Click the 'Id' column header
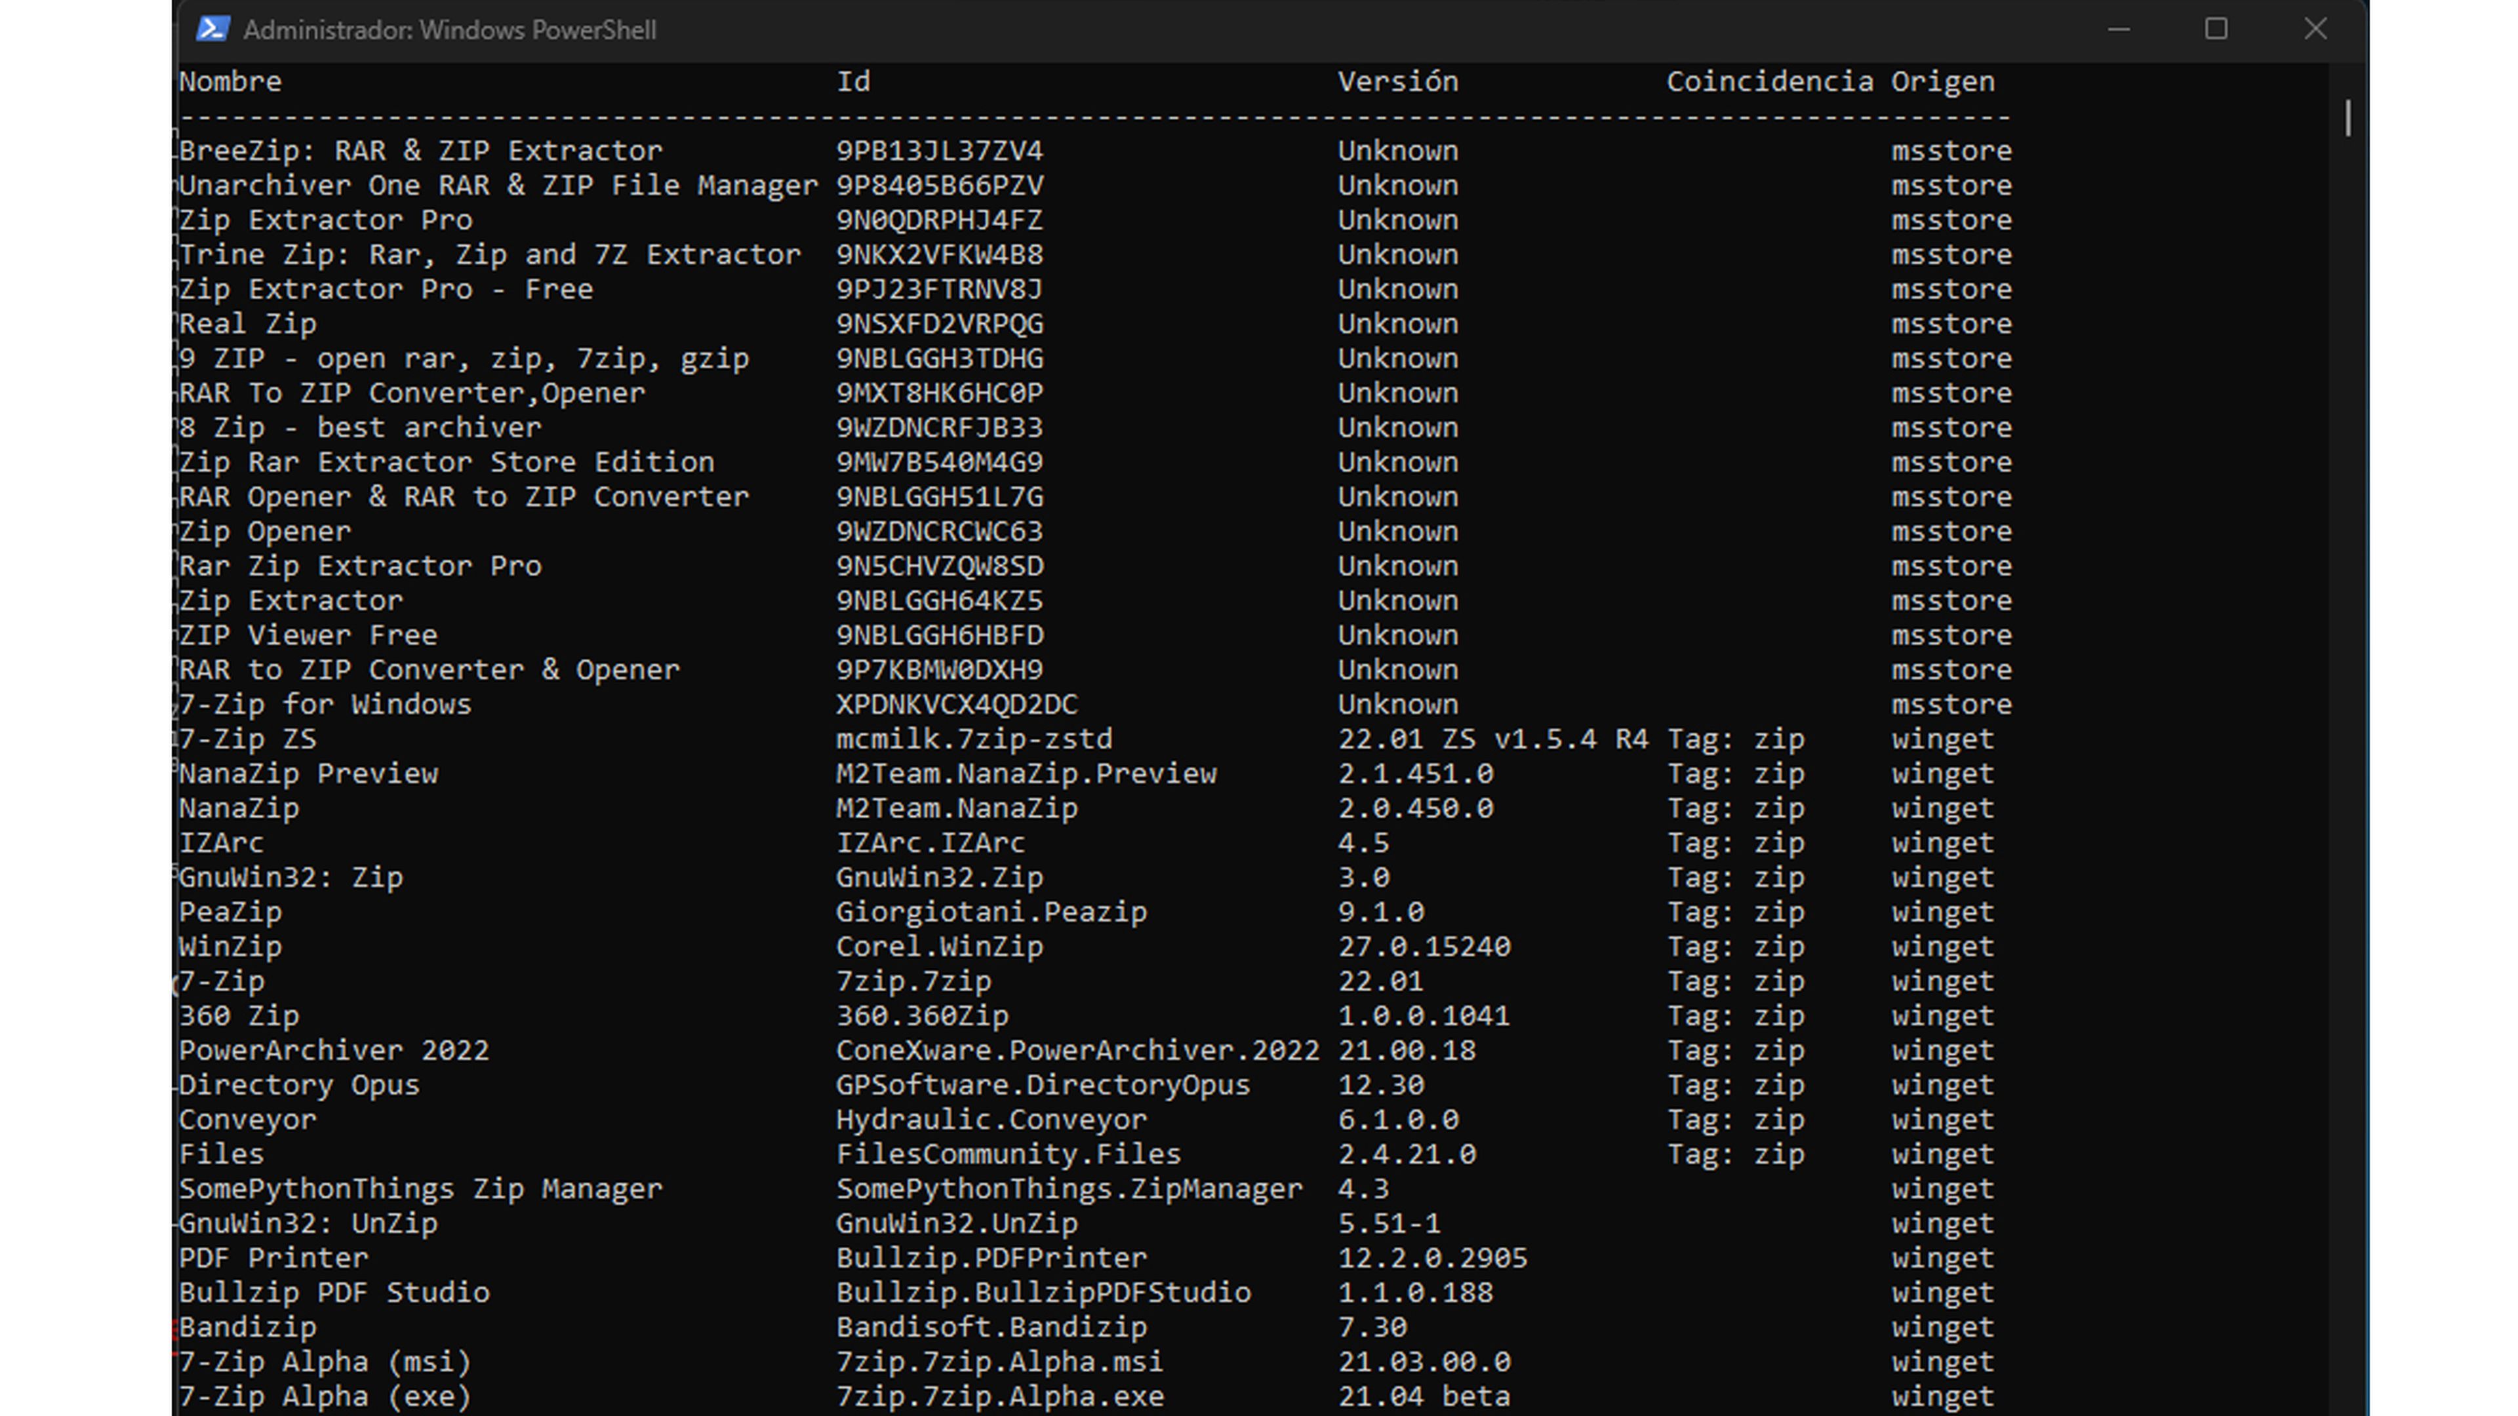Image resolution: width=2518 pixels, height=1416 pixels. 852,82
